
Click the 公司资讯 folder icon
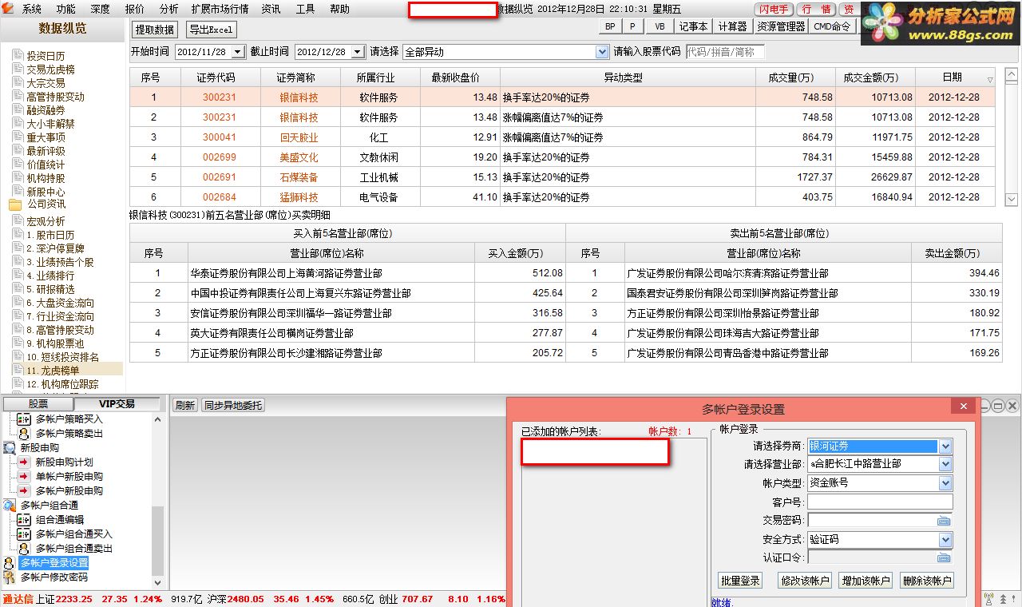click(x=15, y=204)
